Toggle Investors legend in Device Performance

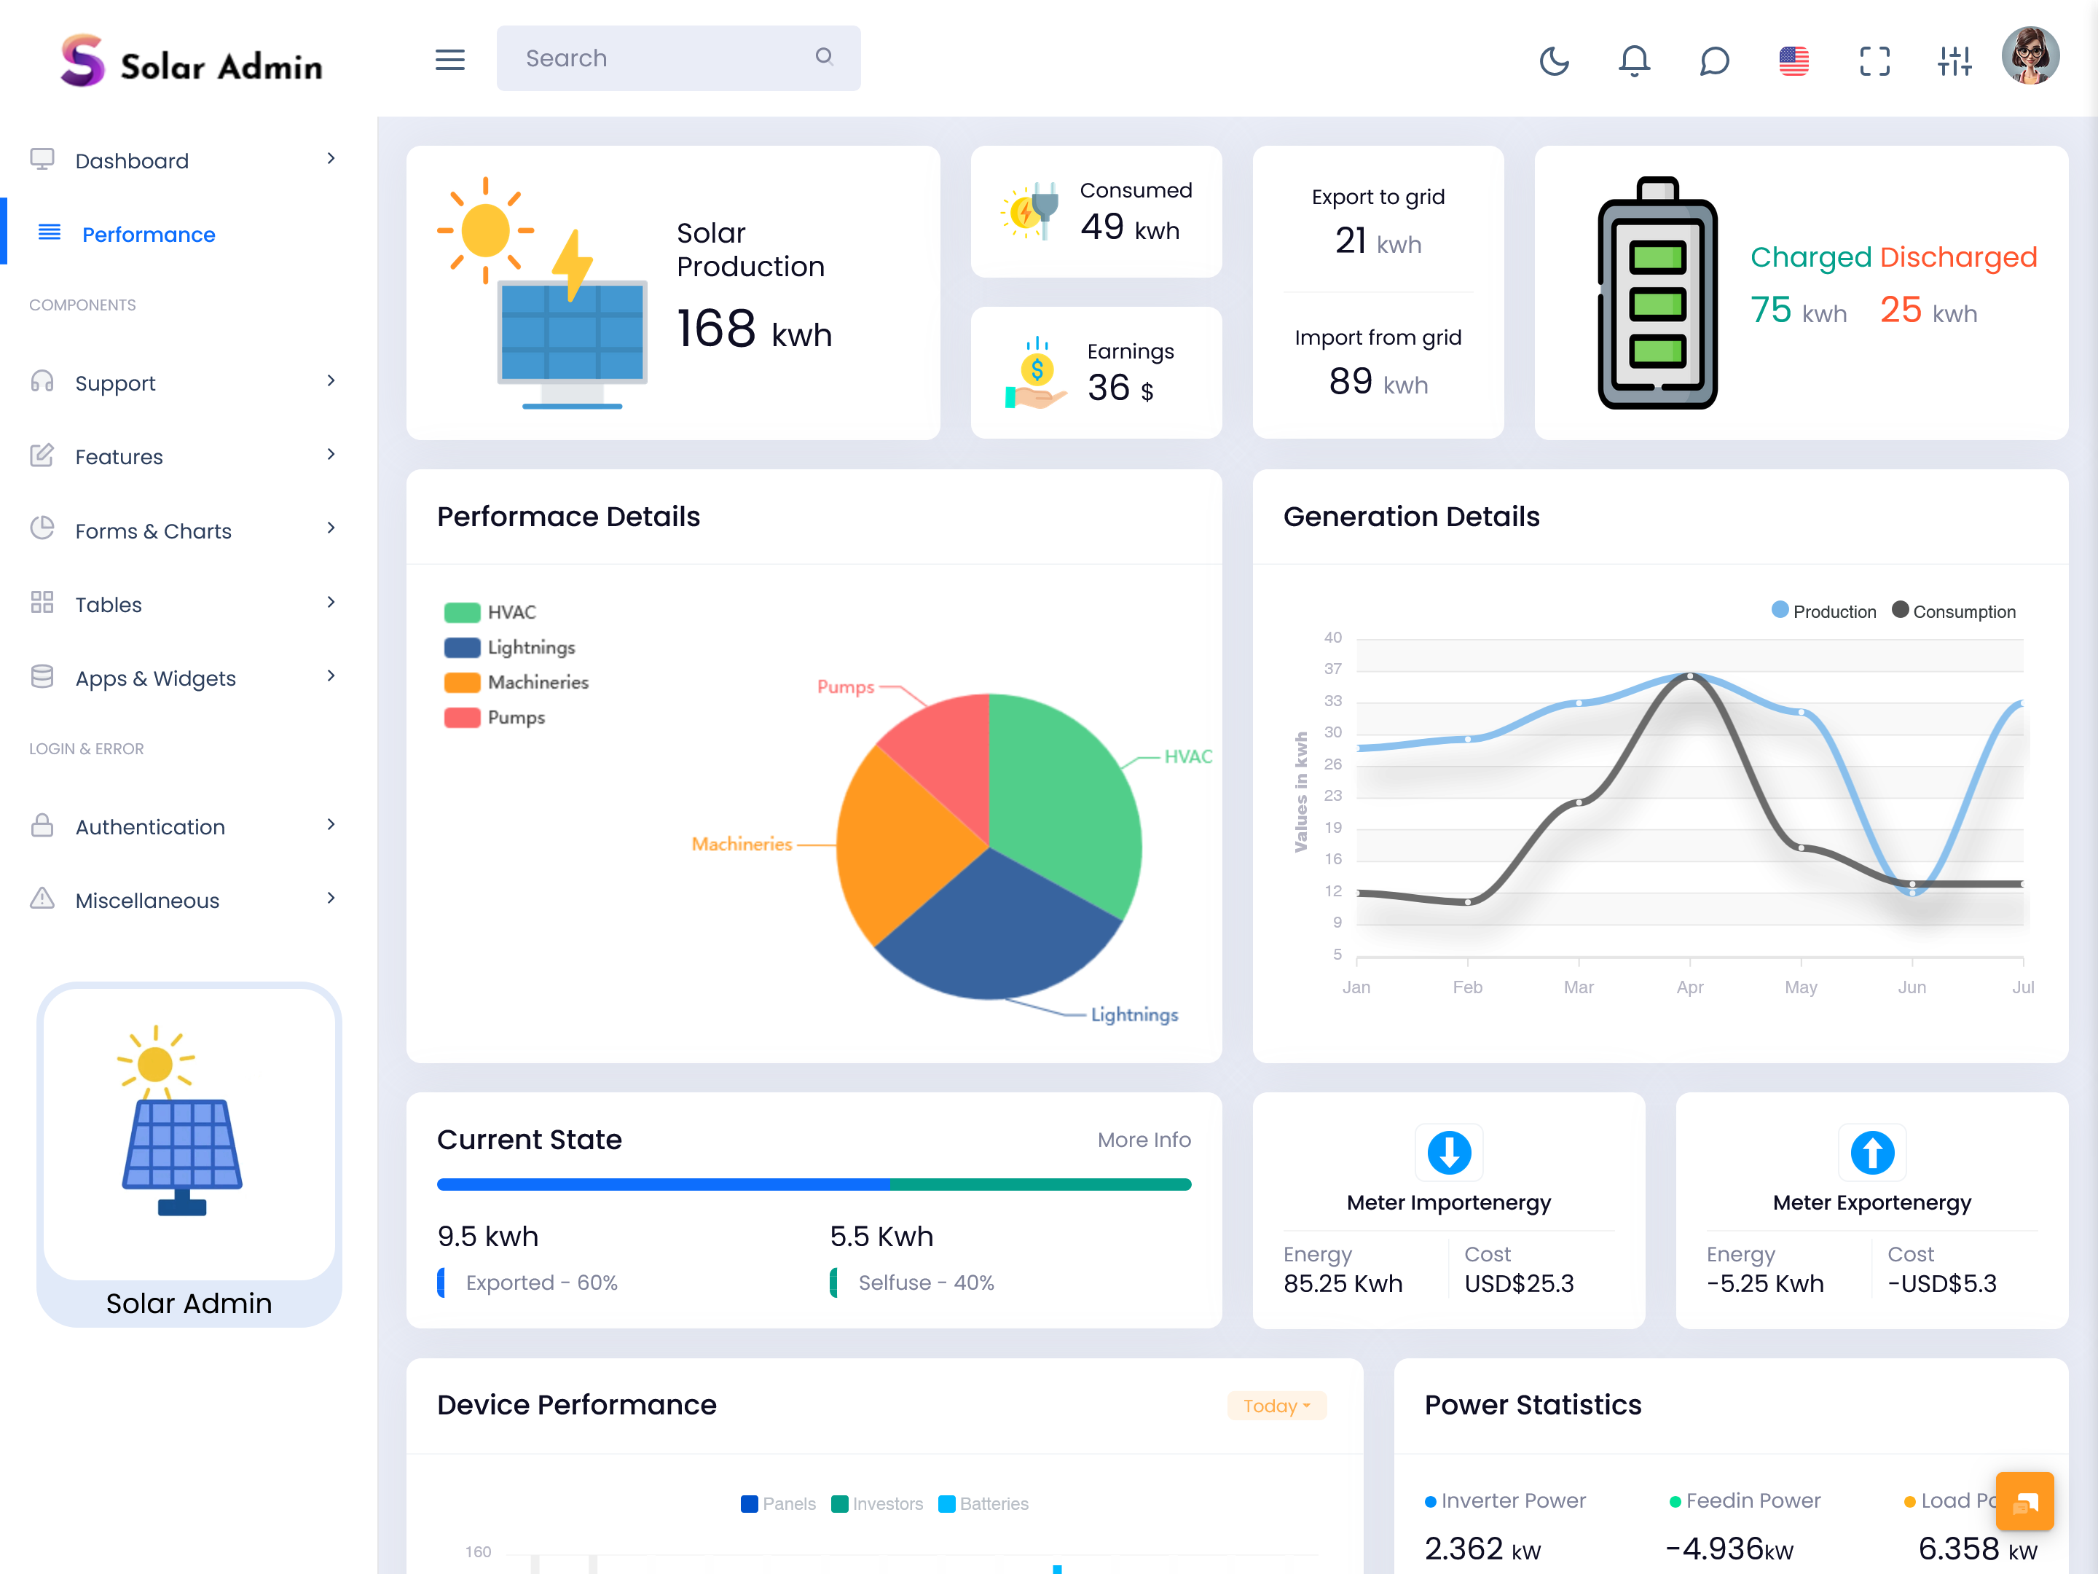876,1503
